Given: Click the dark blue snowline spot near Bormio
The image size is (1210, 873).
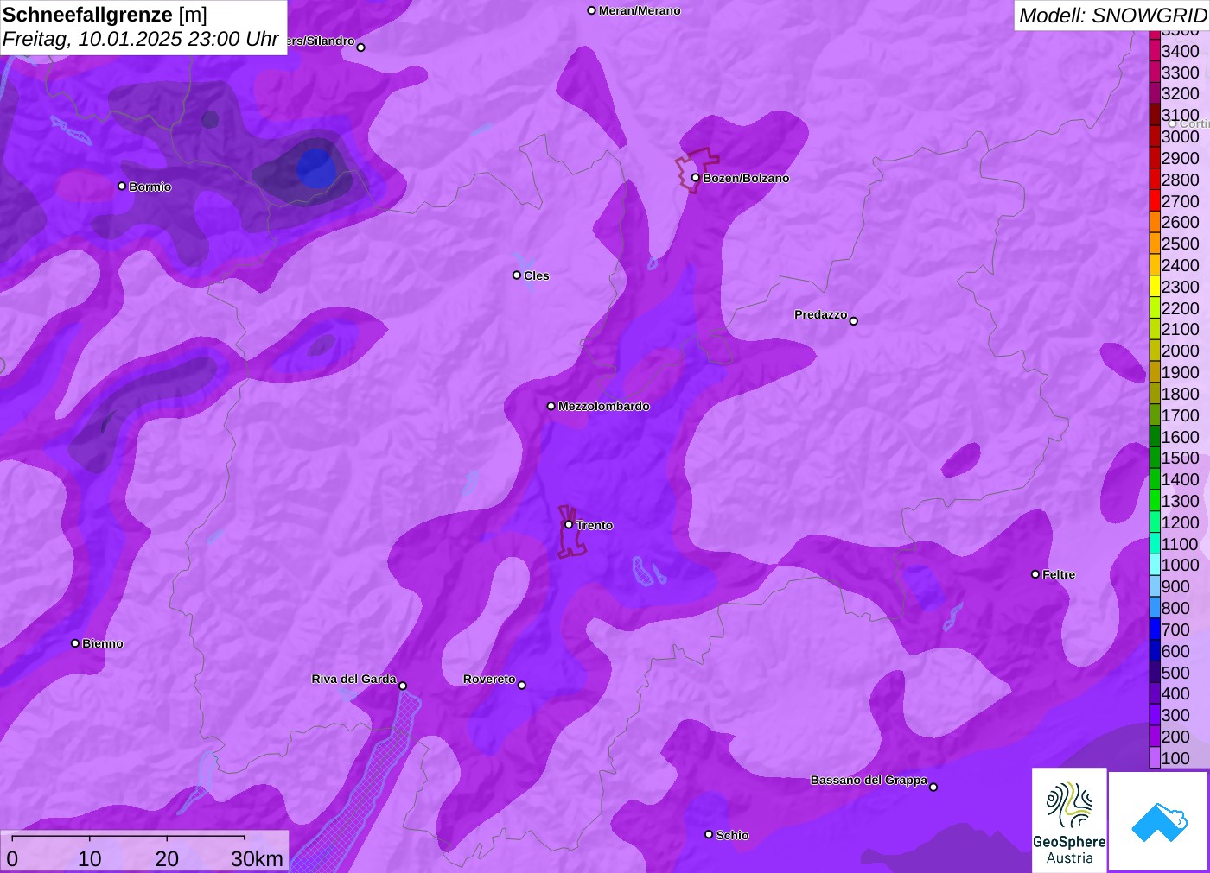Looking at the screenshot, I should (315, 168).
